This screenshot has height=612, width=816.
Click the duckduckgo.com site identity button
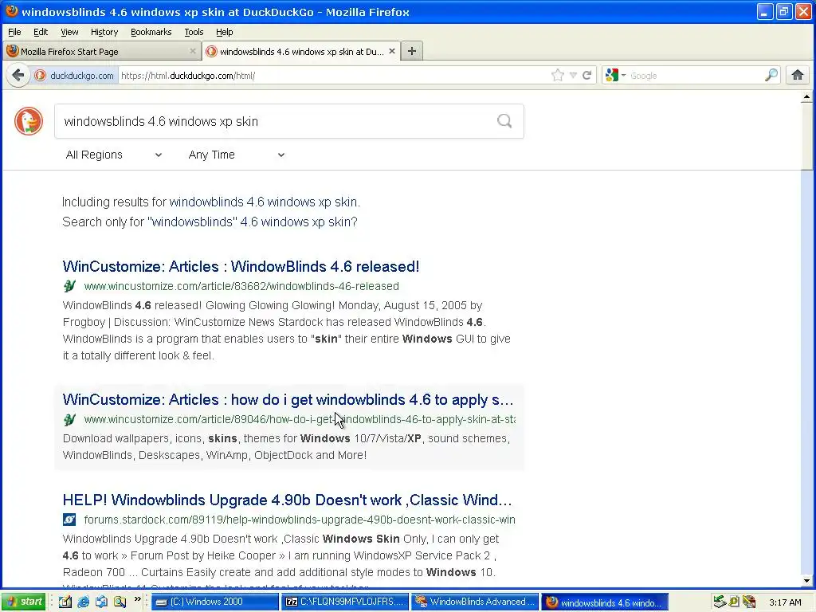pyautogui.click(x=75, y=76)
